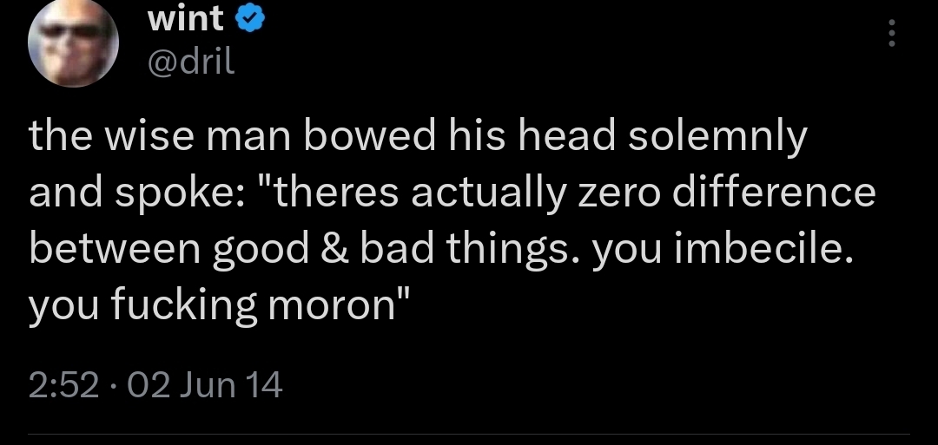
Task: Open the @dril handle link
Action: tap(192, 61)
